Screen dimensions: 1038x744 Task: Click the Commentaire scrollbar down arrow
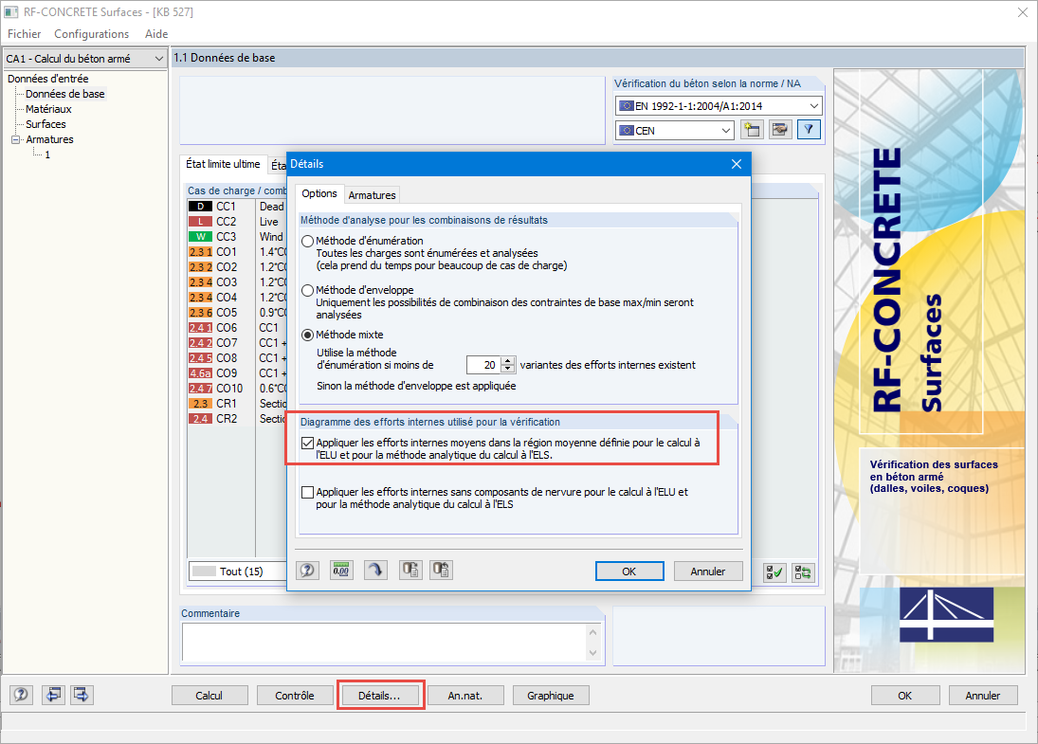pyautogui.click(x=593, y=653)
